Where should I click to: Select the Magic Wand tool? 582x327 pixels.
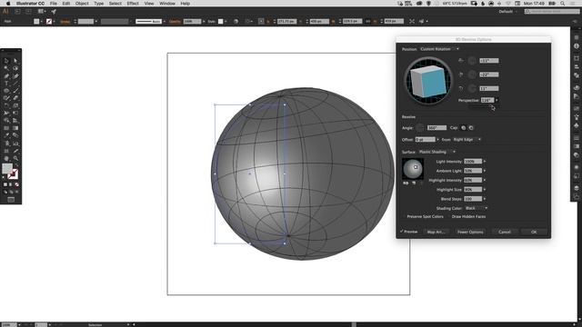(6, 68)
